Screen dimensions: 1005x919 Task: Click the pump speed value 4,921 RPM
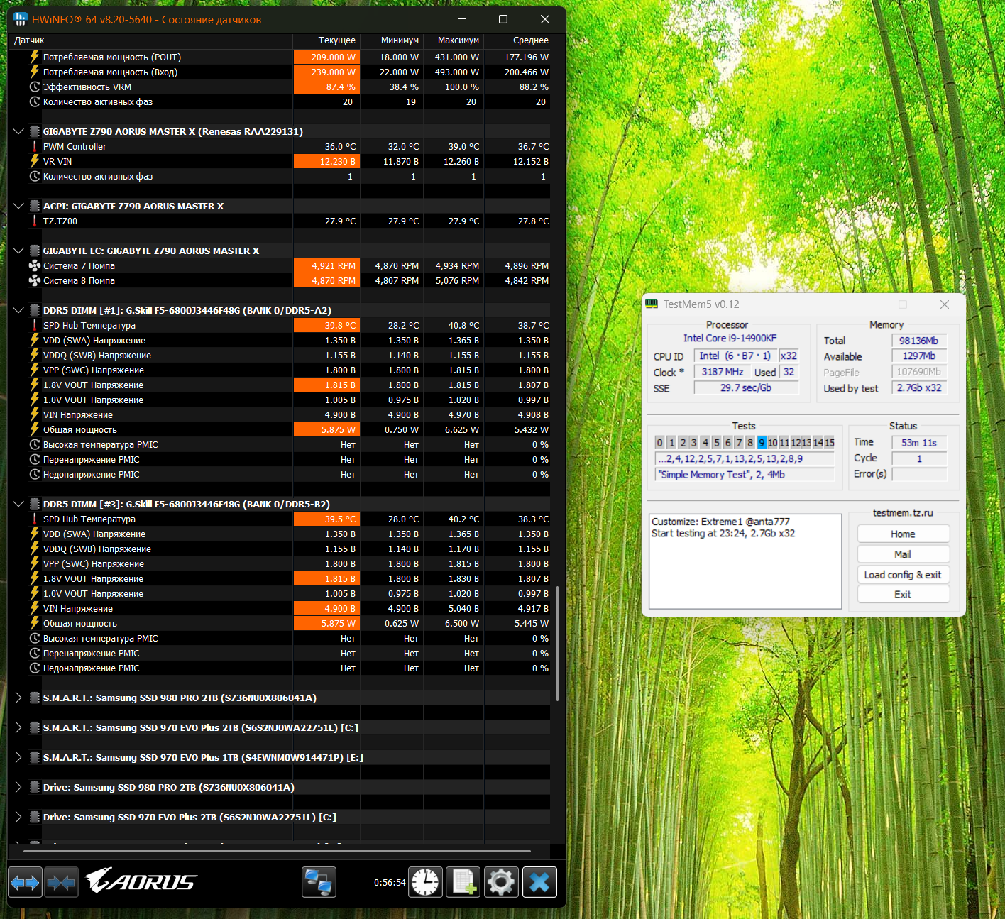coord(326,265)
